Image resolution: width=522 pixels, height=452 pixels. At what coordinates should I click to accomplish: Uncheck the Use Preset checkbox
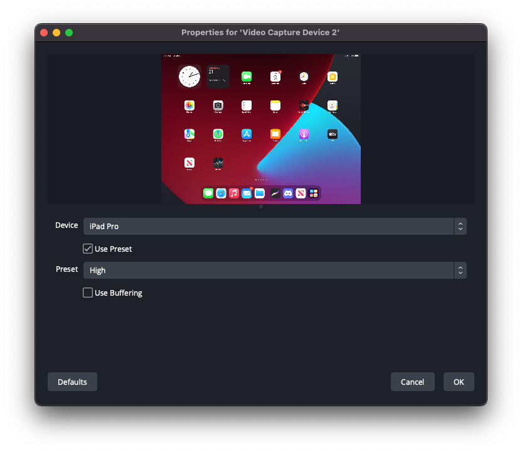88,249
